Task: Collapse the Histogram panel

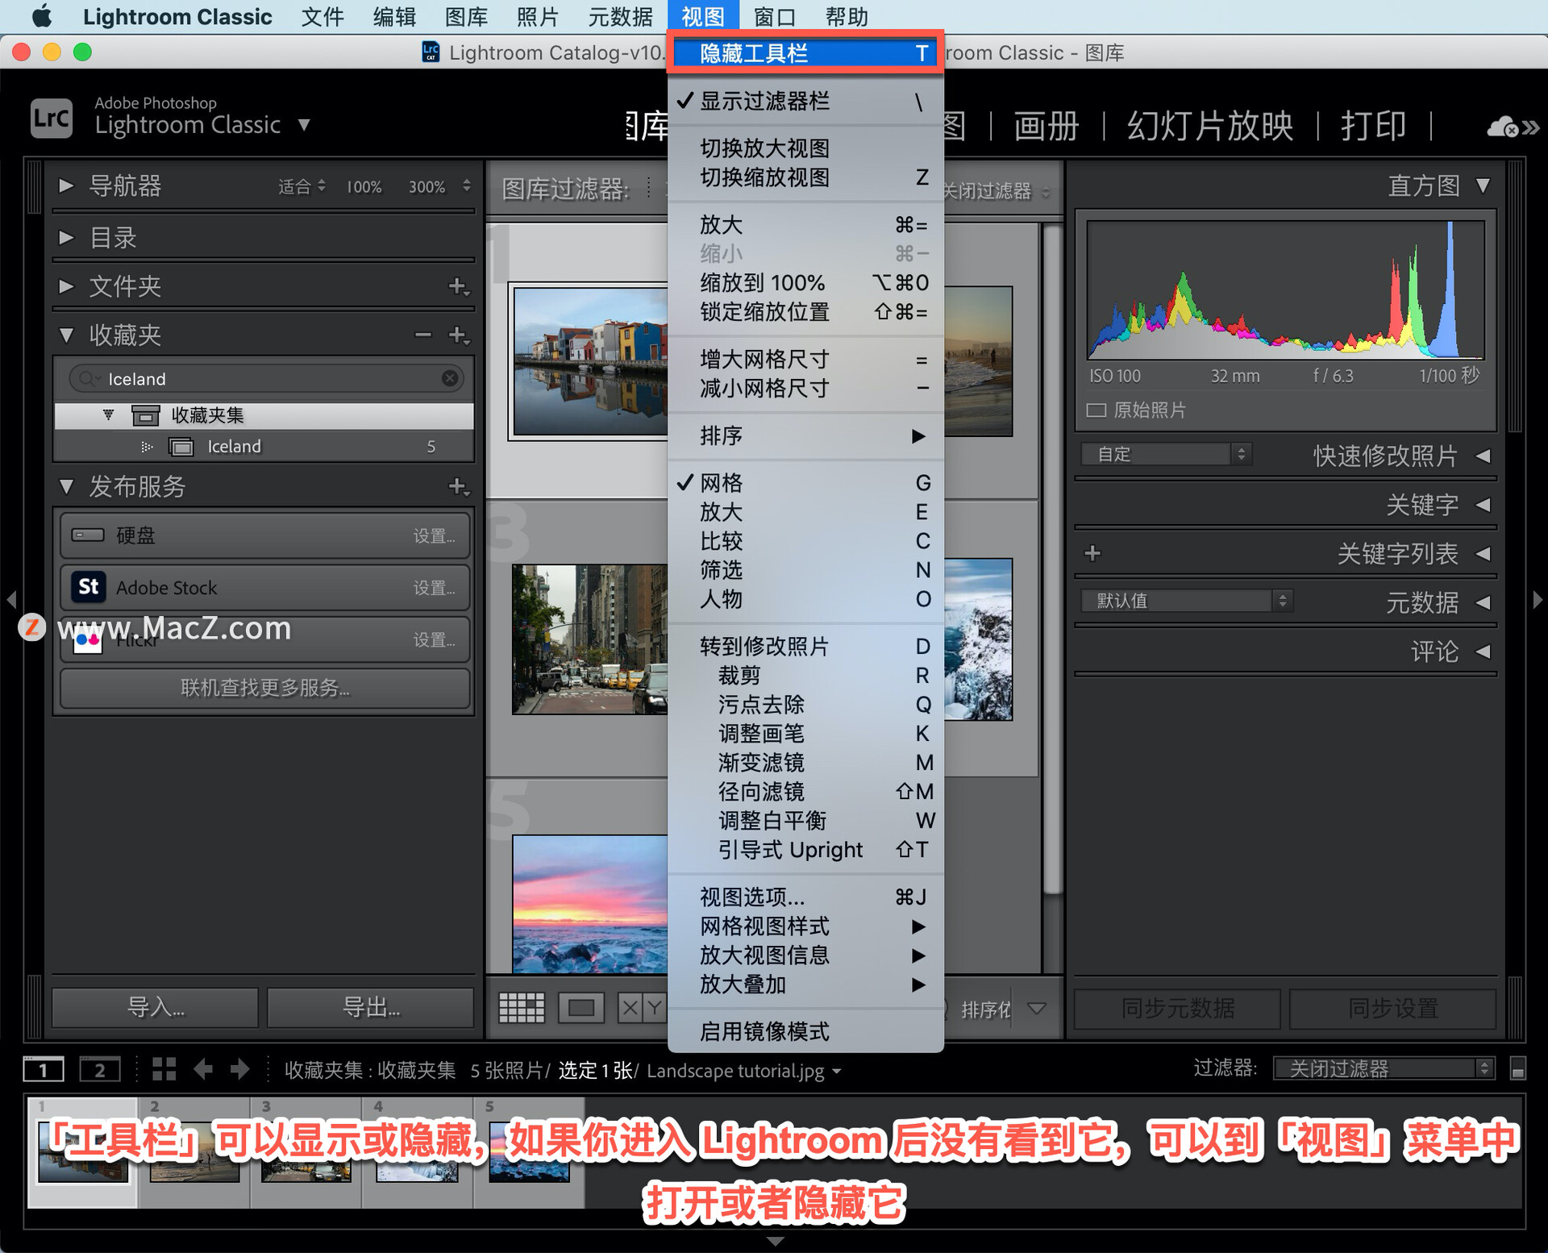Action: [1483, 185]
